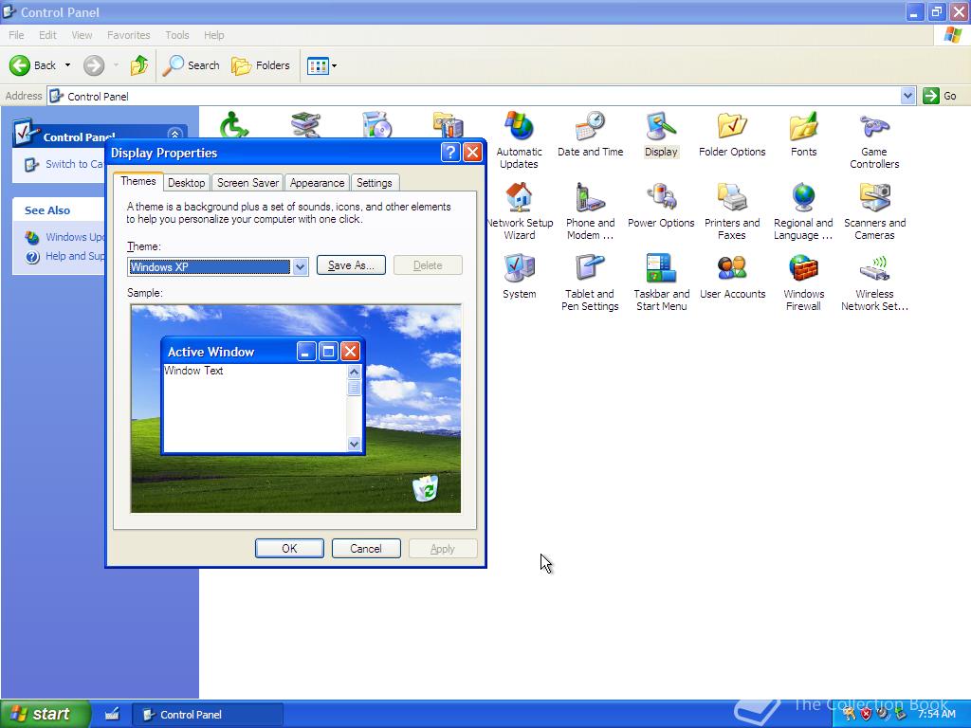Viewport: 971px width, 728px height.
Task: Select the Themes tab
Action: (x=138, y=181)
